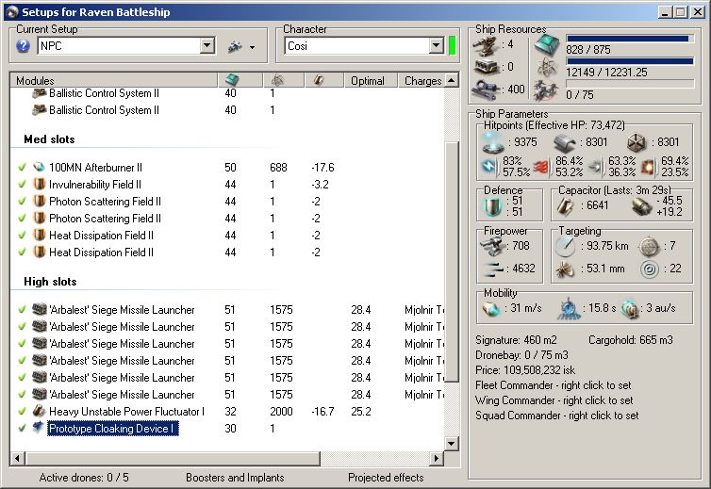Open the Character Cosi dropdown
Screen dimensions: 711x489
pos(436,46)
